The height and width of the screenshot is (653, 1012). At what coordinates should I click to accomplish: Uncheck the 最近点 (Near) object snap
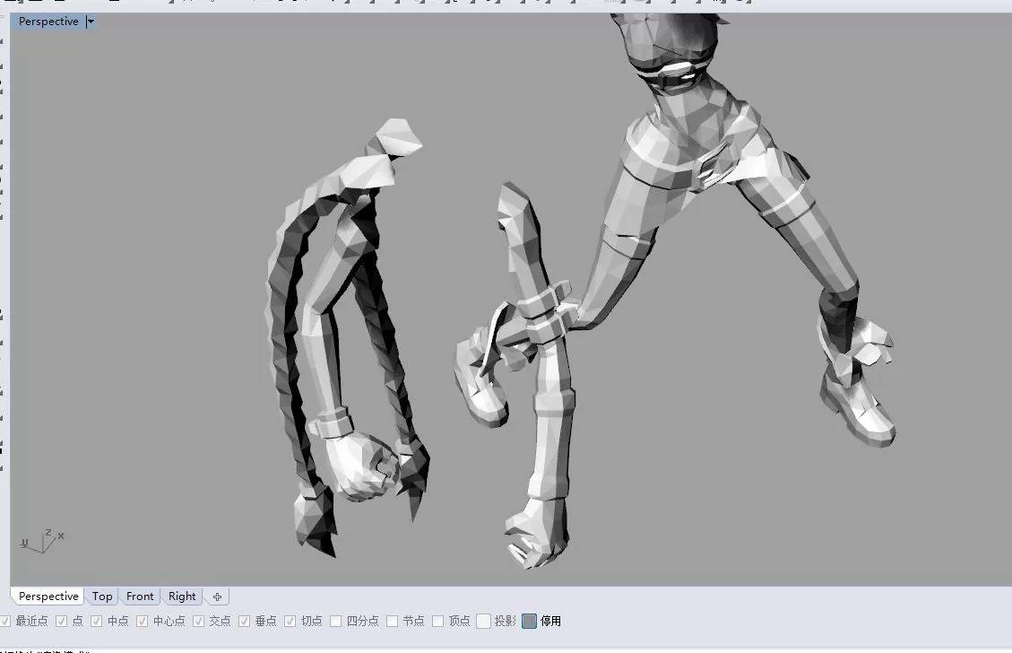point(6,620)
